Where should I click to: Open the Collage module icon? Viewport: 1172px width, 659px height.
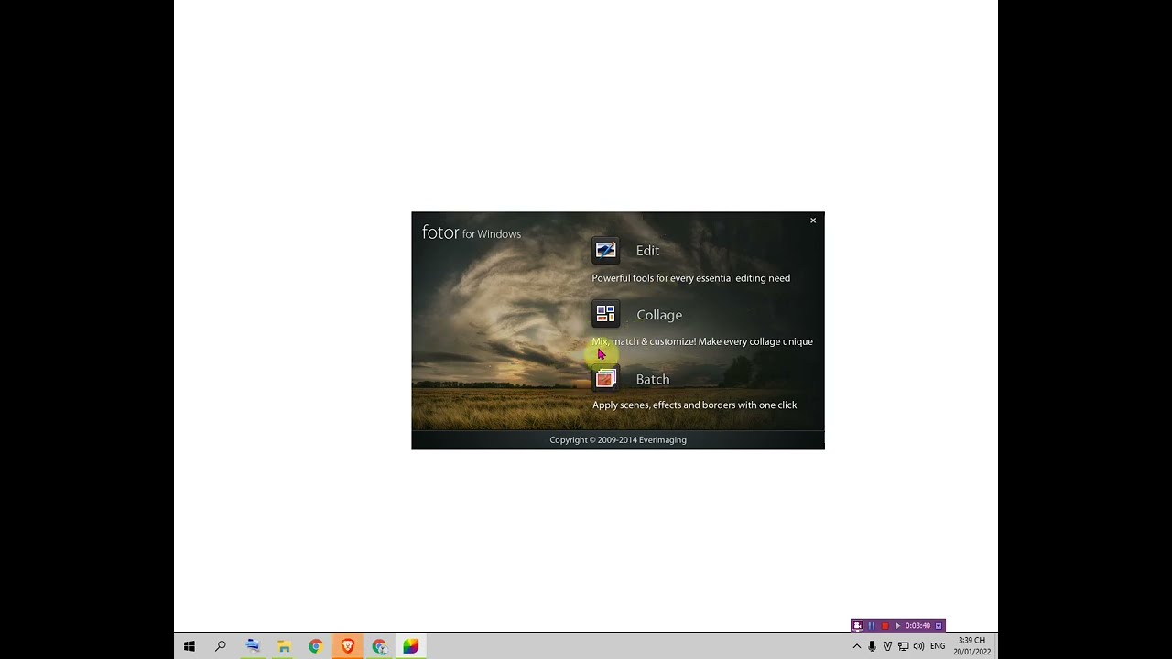click(x=606, y=314)
